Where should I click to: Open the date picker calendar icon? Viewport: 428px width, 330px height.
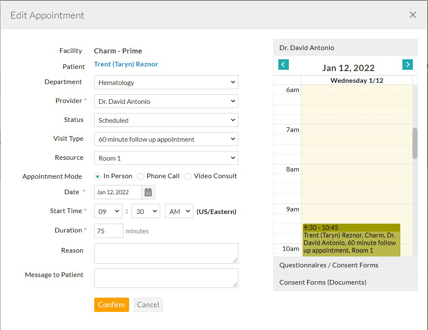[x=148, y=192]
